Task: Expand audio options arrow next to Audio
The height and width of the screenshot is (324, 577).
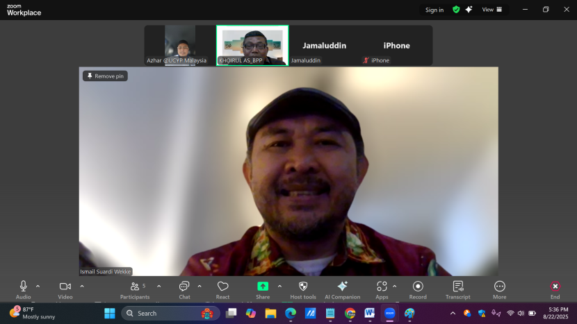Action: pyautogui.click(x=38, y=286)
